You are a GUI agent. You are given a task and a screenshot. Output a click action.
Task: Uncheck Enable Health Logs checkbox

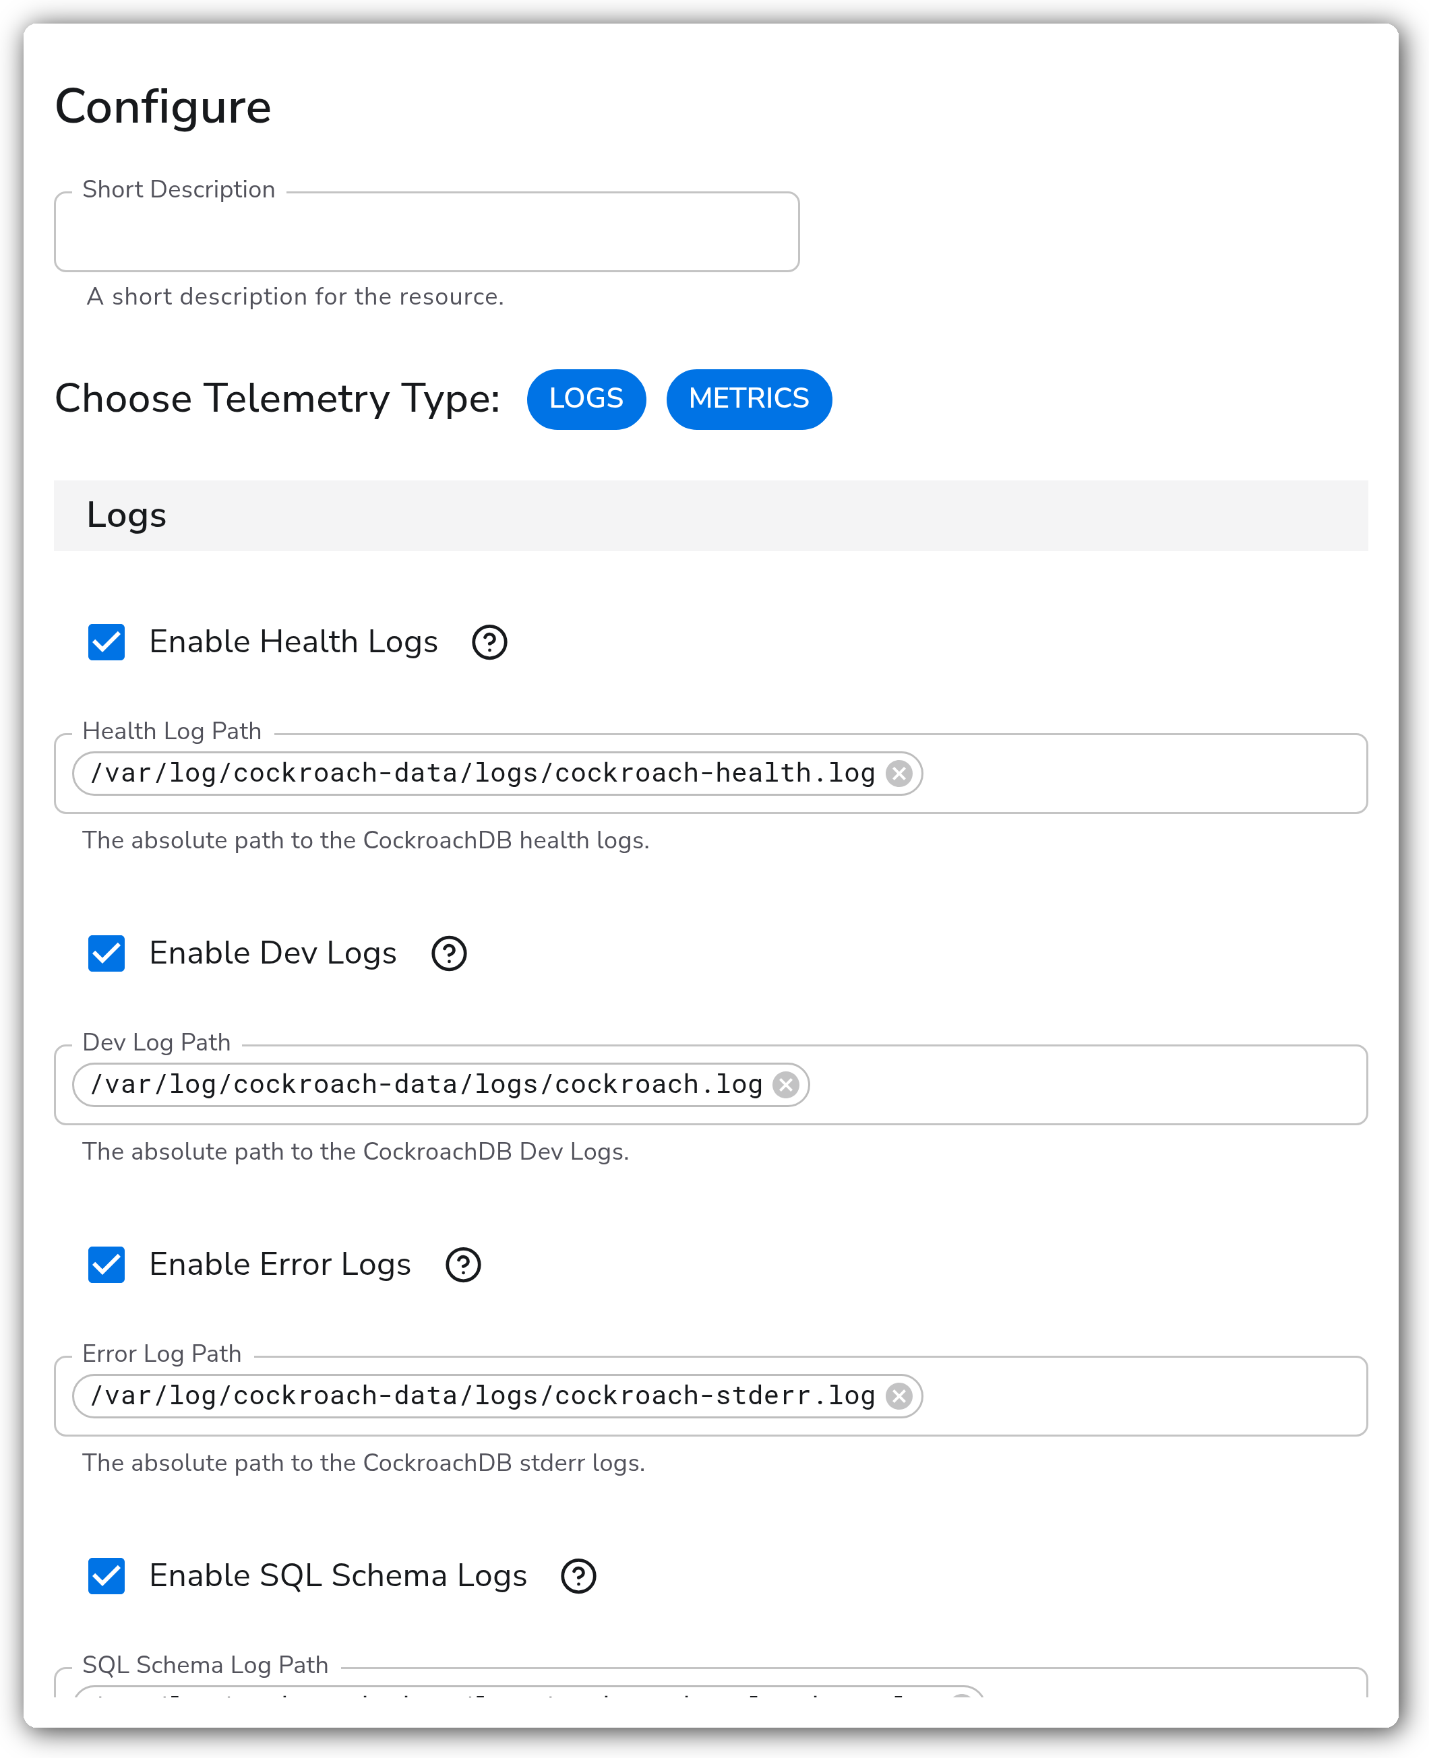(x=107, y=642)
